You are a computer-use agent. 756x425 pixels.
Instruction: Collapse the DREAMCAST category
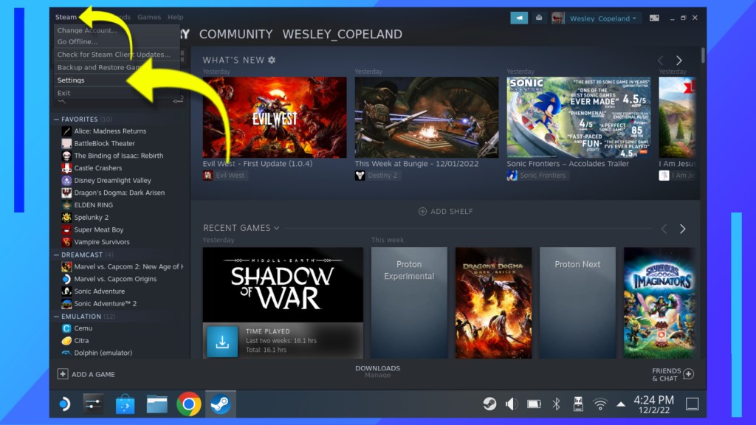coord(56,255)
